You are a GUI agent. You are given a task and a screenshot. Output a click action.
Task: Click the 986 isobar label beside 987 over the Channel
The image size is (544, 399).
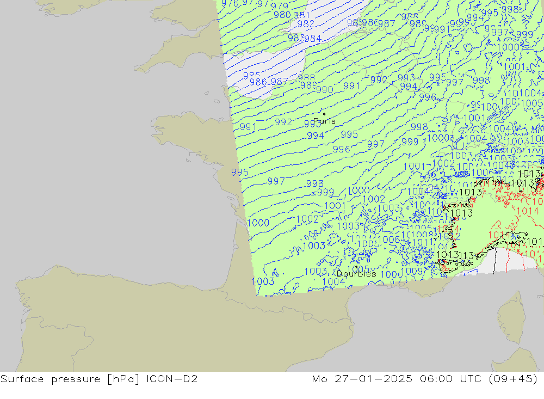[x=258, y=82]
